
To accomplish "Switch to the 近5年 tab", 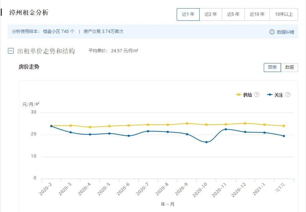I will tap(233, 14).
